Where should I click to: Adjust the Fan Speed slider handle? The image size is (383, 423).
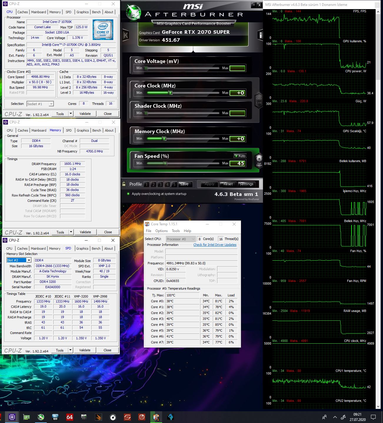coord(165,163)
